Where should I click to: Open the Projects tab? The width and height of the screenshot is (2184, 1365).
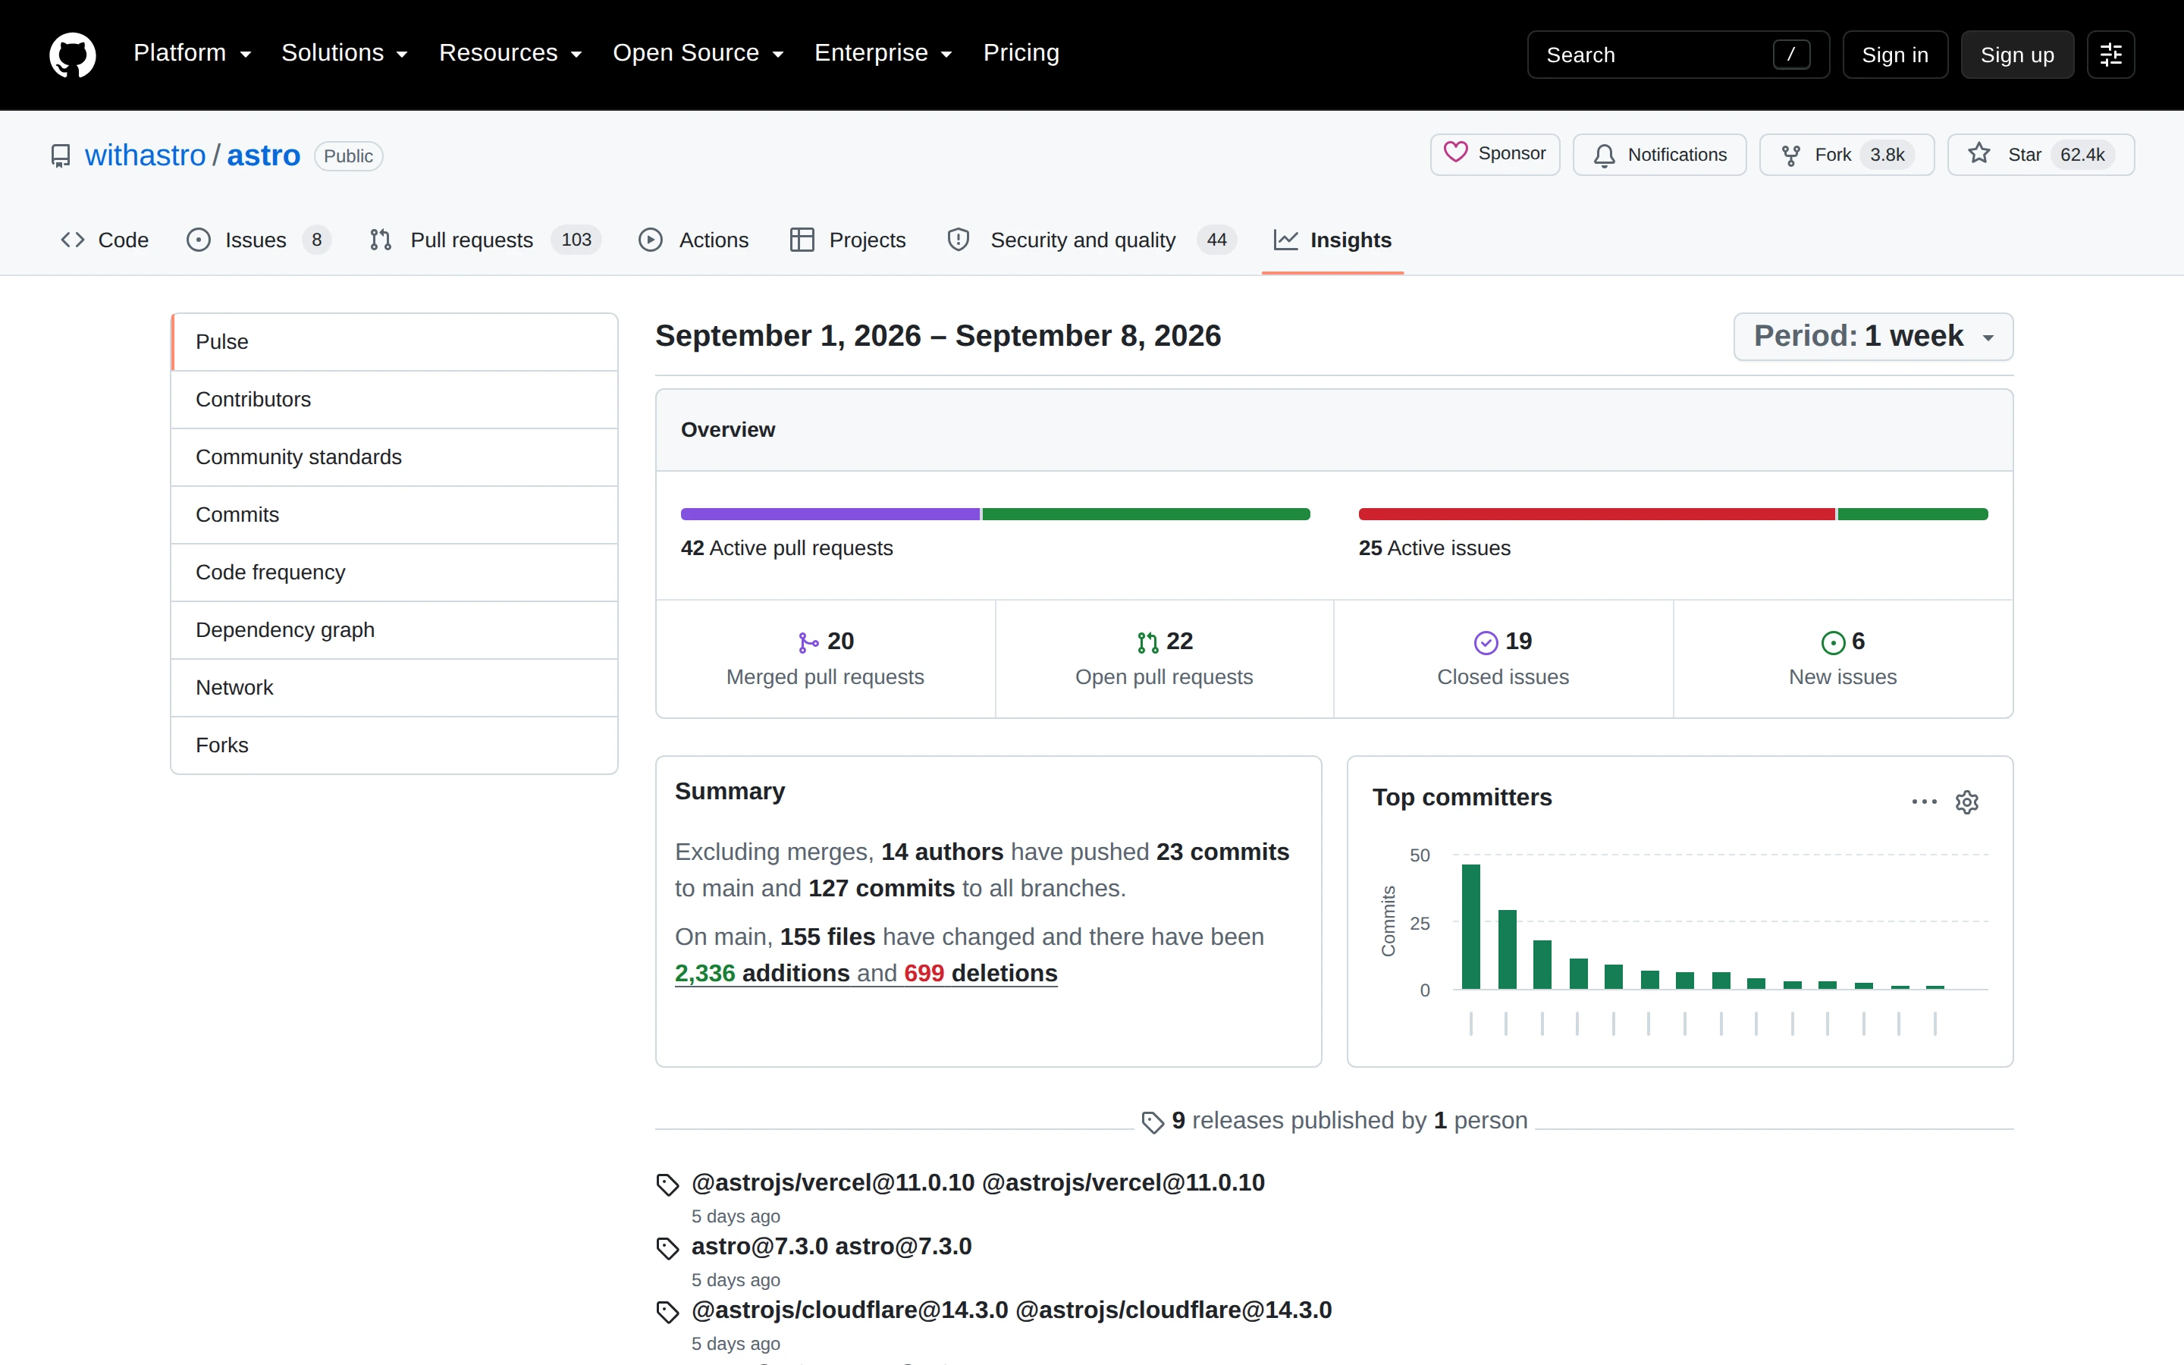pos(849,240)
